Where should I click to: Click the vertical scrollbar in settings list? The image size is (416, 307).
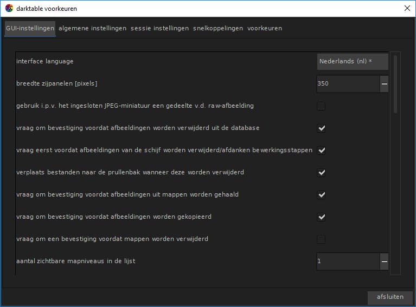pos(395,84)
